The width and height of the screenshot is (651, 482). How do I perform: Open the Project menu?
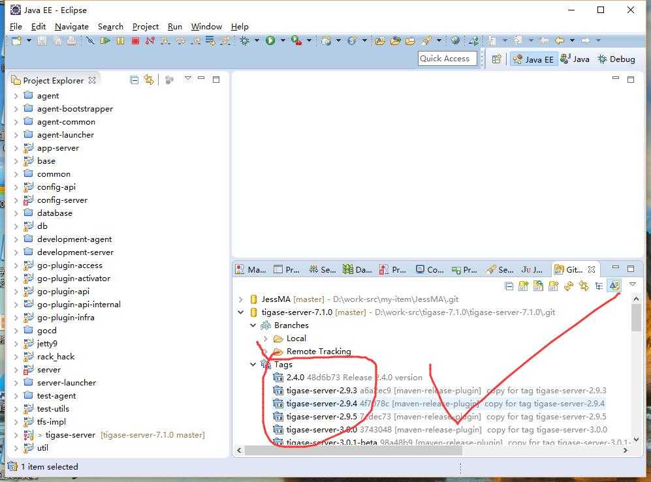click(x=146, y=27)
